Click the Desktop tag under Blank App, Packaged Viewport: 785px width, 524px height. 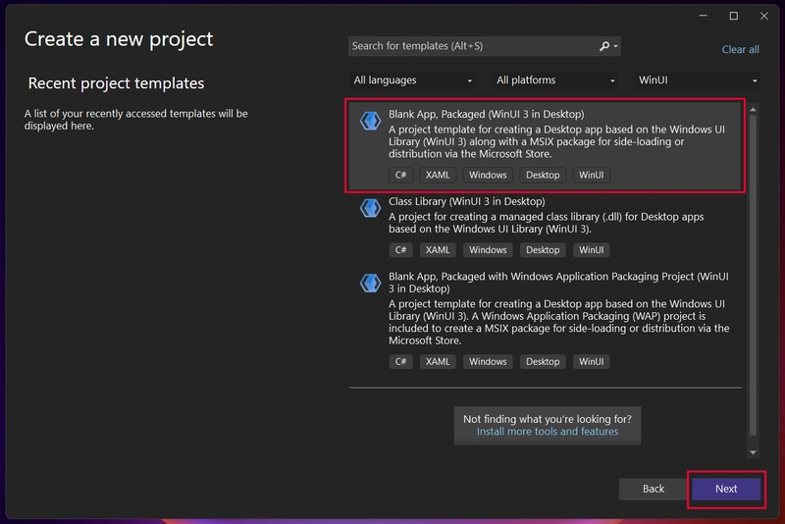[x=543, y=176]
